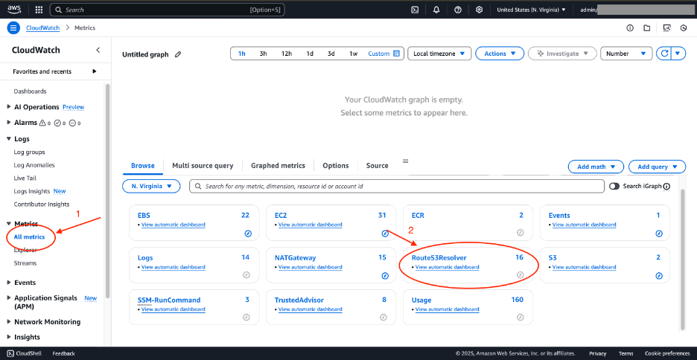Focus the top AWS Search box
The height and width of the screenshot is (360, 697).
(167, 10)
